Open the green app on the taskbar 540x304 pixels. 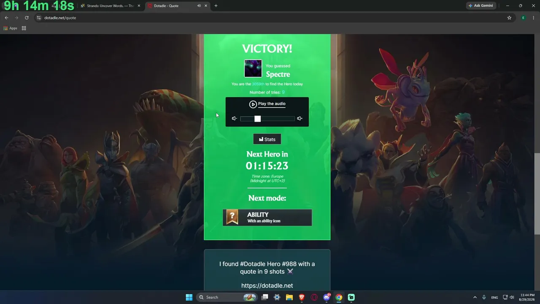(351, 297)
